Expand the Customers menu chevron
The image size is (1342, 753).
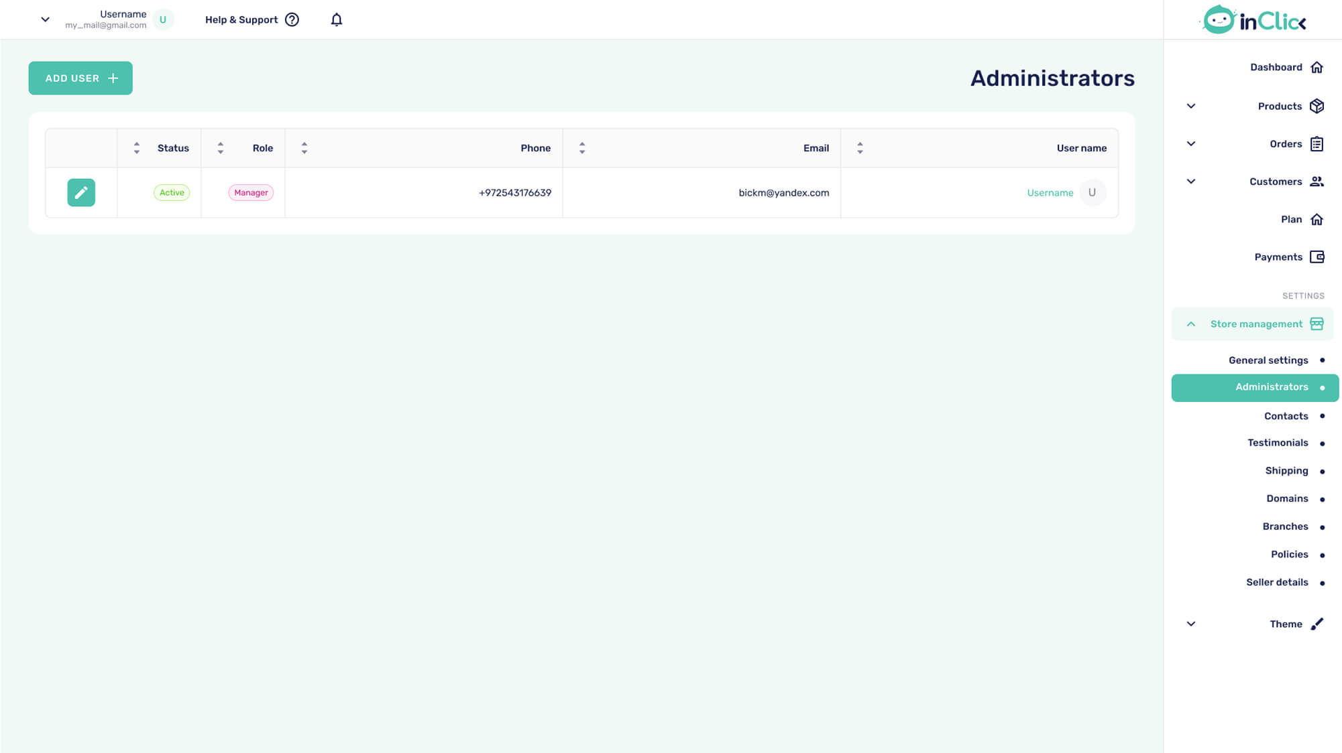point(1191,182)
